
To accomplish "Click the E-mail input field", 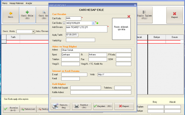I will point(74,74).
